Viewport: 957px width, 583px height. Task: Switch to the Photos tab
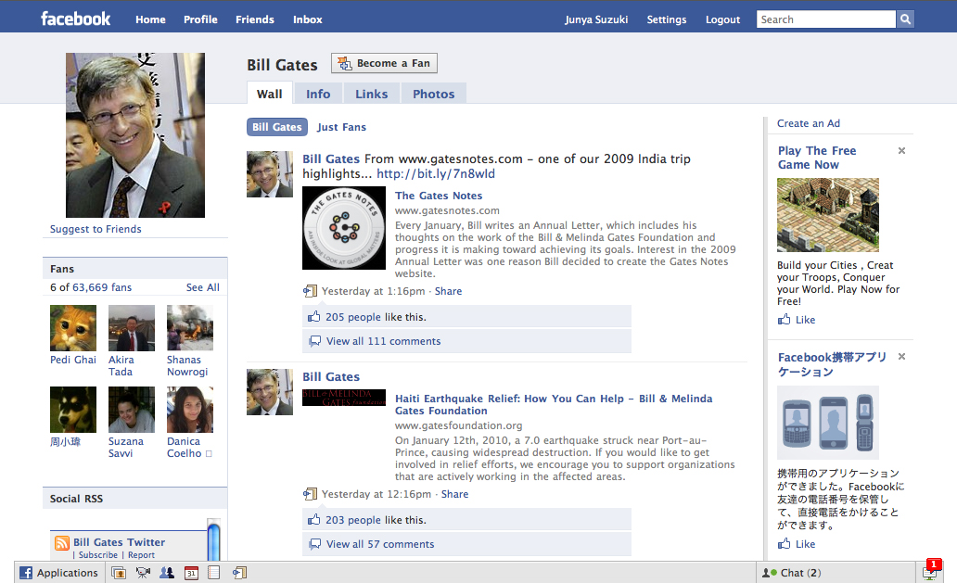click(433, 94)
